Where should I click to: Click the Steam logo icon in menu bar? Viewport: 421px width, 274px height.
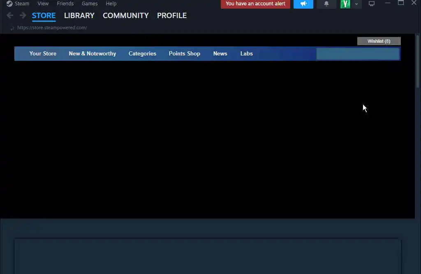pos(9,3)
